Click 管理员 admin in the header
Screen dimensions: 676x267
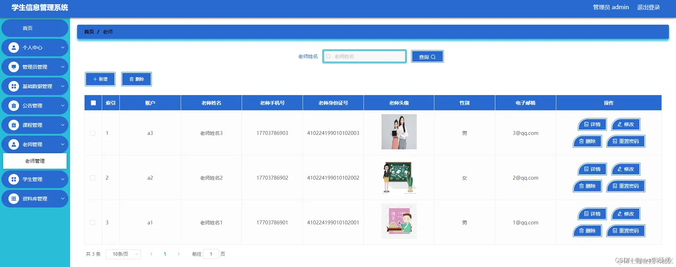(x=611, y=7)
